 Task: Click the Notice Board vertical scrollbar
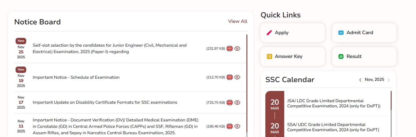247,85
